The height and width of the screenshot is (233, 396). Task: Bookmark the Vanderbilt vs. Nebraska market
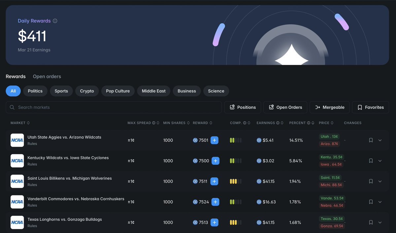point(371,202)
